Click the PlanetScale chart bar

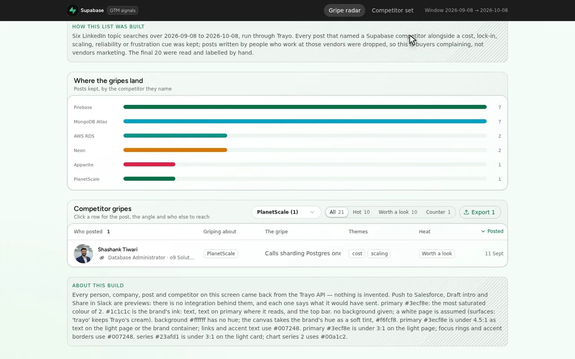(149, 179)
